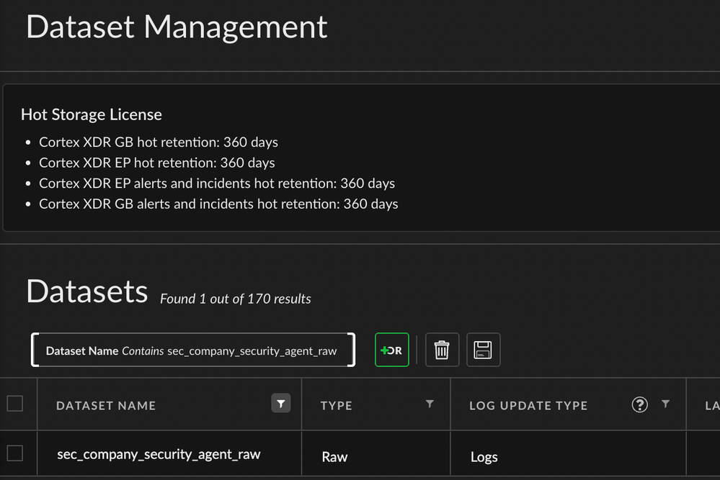Screen dimensions: 720x480
Task: Check the box for the sec_company_security_agent_raw row
Action: pos(15,453)
